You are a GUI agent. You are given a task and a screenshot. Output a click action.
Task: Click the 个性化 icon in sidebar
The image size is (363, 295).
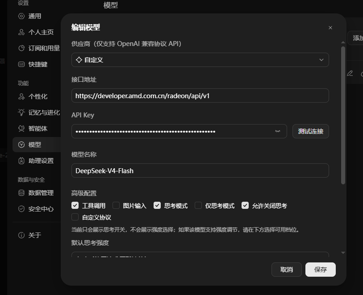21,96
